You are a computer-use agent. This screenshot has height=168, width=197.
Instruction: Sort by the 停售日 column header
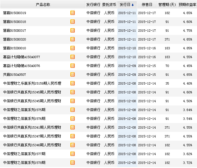(x=147, y=5)
